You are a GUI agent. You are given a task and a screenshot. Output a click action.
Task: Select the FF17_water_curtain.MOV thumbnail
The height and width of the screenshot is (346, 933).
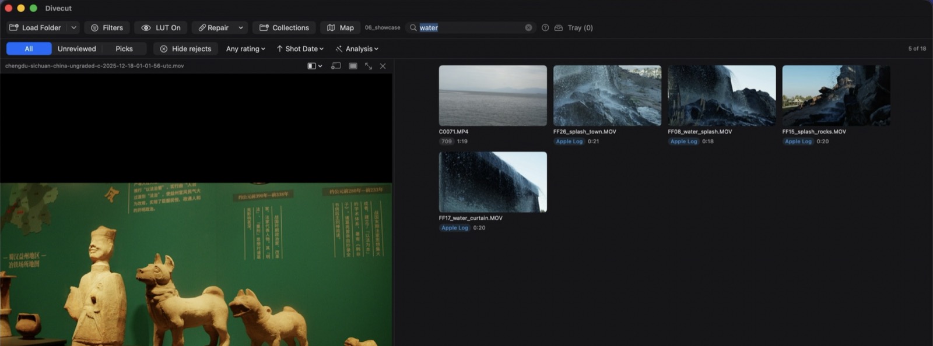(x=493, y=182)
